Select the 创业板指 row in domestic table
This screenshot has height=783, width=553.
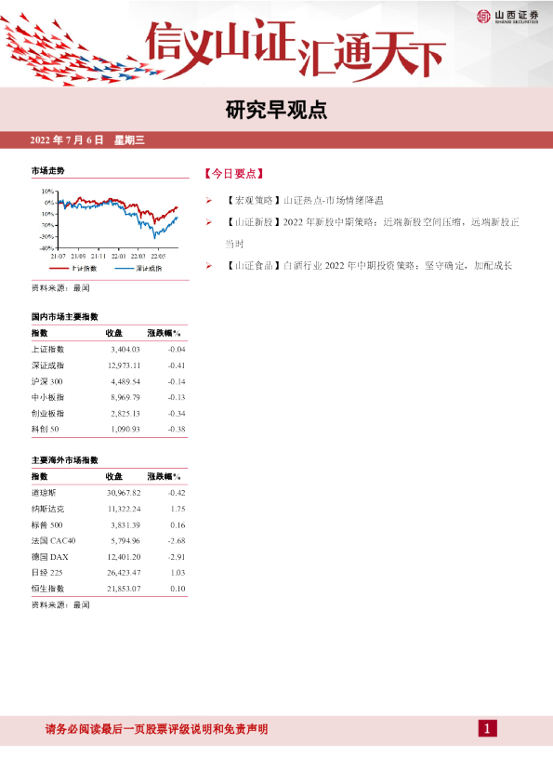tap(110, 413)
